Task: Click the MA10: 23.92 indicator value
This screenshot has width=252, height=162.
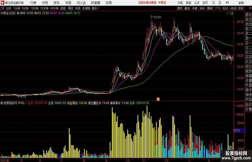Action: [x=42, y=13]
